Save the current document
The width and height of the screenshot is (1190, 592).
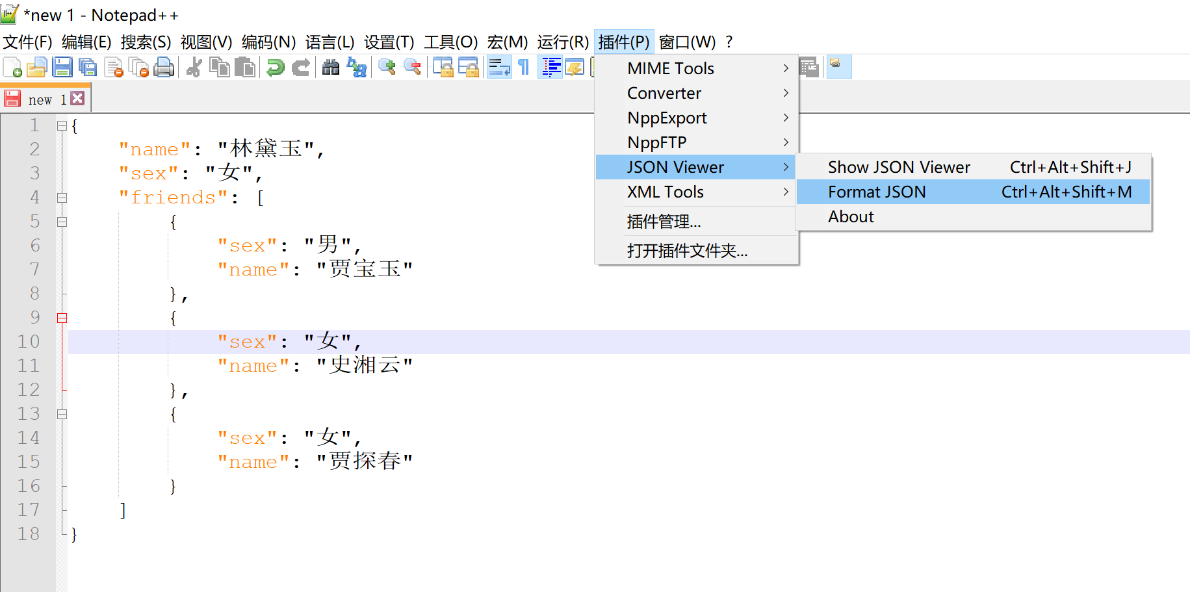62,67
